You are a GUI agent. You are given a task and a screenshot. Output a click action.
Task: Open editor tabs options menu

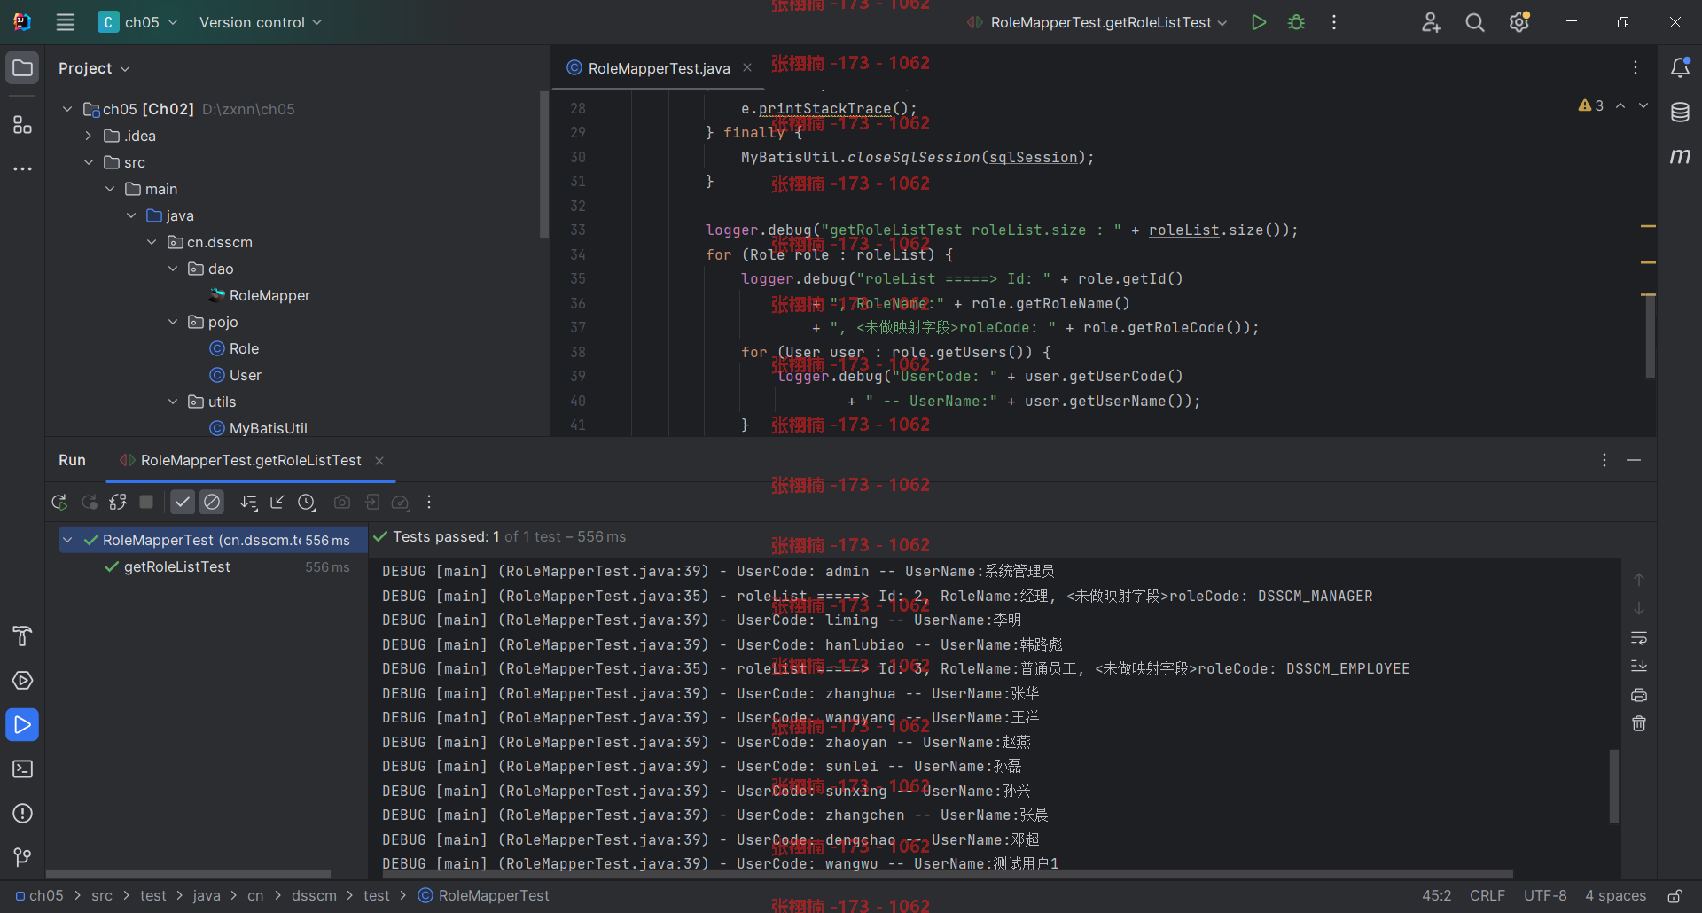pos(1636,67)
